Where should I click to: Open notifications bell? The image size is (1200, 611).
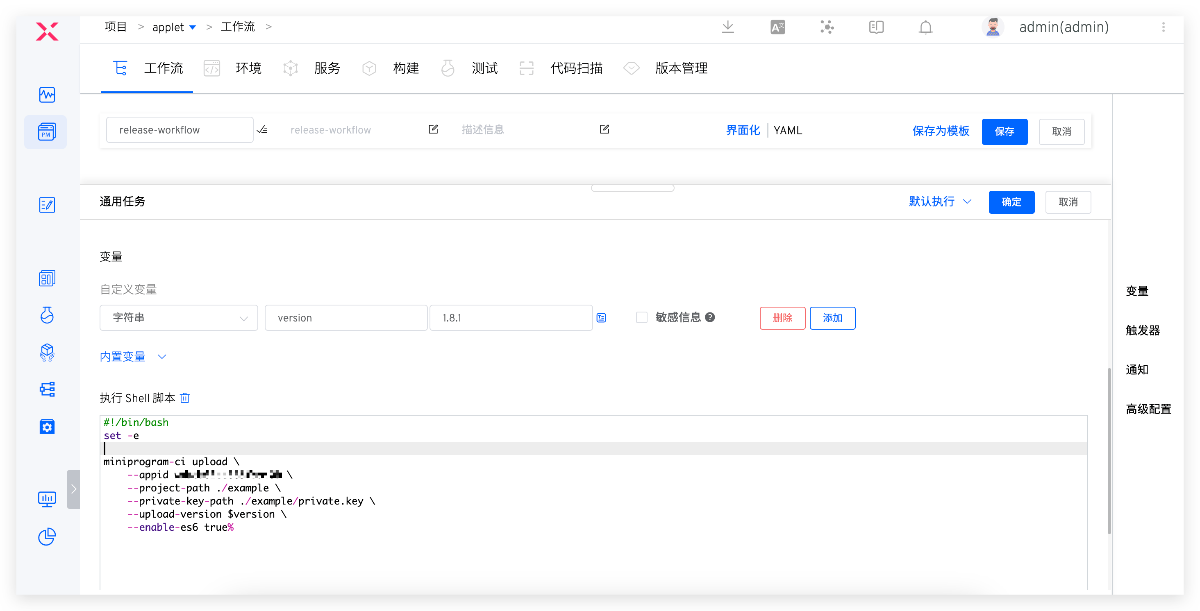[x=926, y=27]
